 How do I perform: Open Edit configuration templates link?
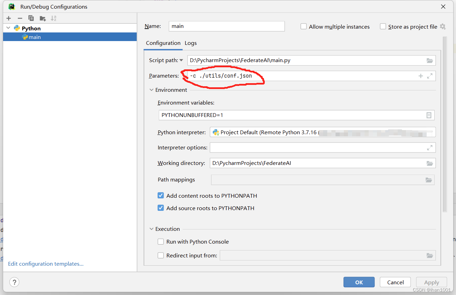point(46,264)
